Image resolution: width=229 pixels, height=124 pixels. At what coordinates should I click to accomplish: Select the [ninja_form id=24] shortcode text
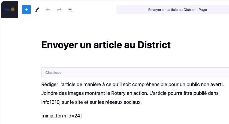[x=62, y=116]
